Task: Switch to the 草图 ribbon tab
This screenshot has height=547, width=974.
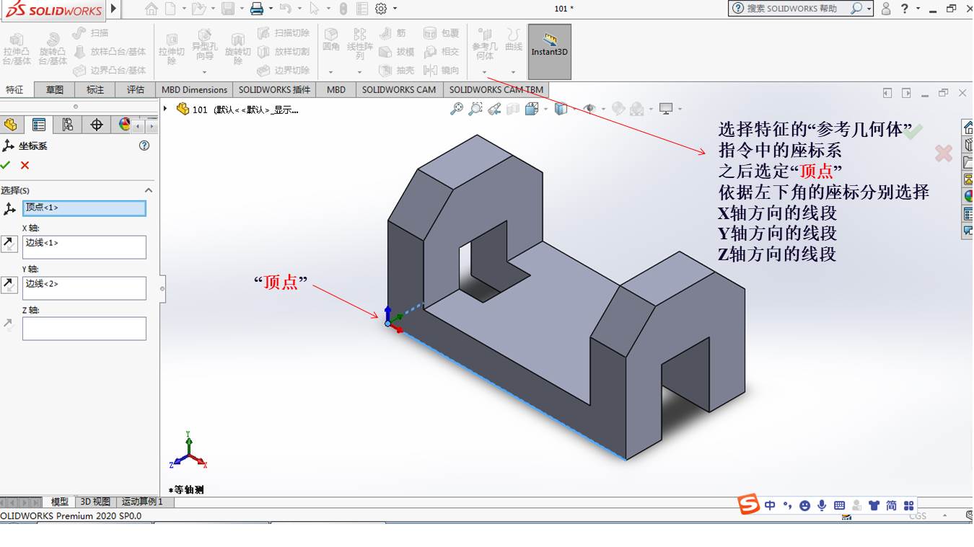Action: pyautogui.click(x=55, y=89)
